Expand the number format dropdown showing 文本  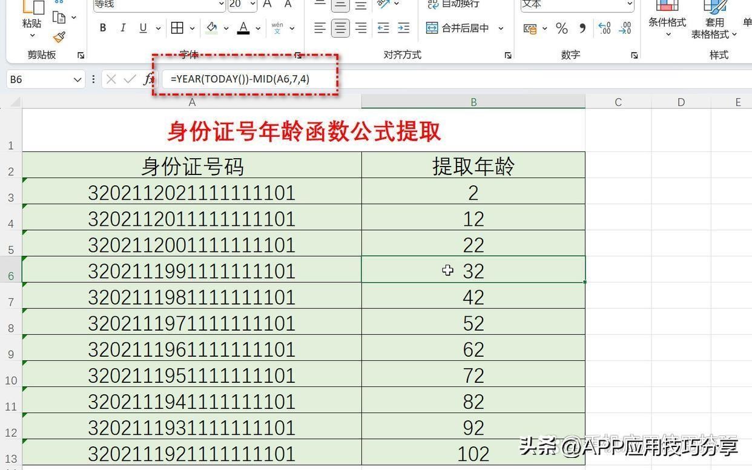(630, 4)
